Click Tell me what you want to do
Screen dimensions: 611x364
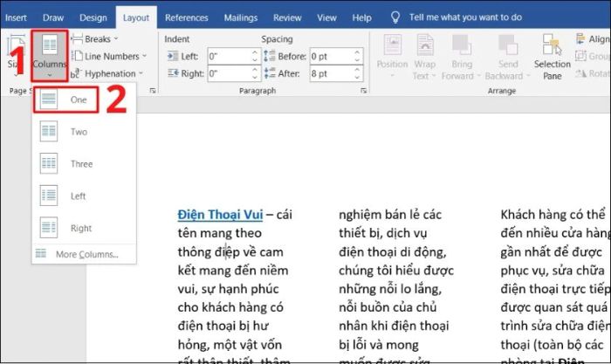[465, 17]
